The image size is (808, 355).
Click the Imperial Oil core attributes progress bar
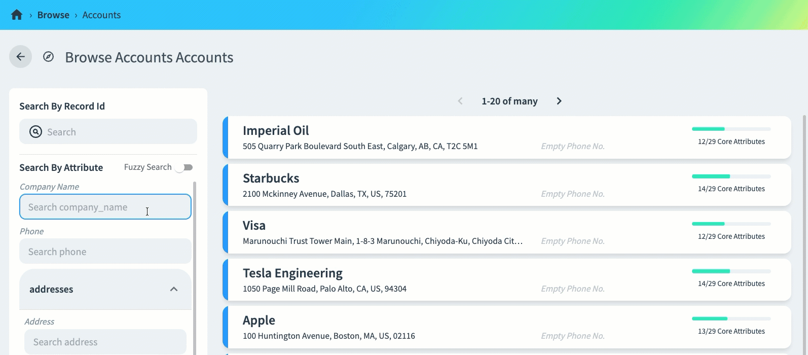(x=731, y=129)
